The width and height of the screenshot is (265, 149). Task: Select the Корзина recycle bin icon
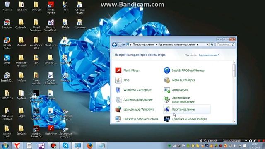pos(7,7)
